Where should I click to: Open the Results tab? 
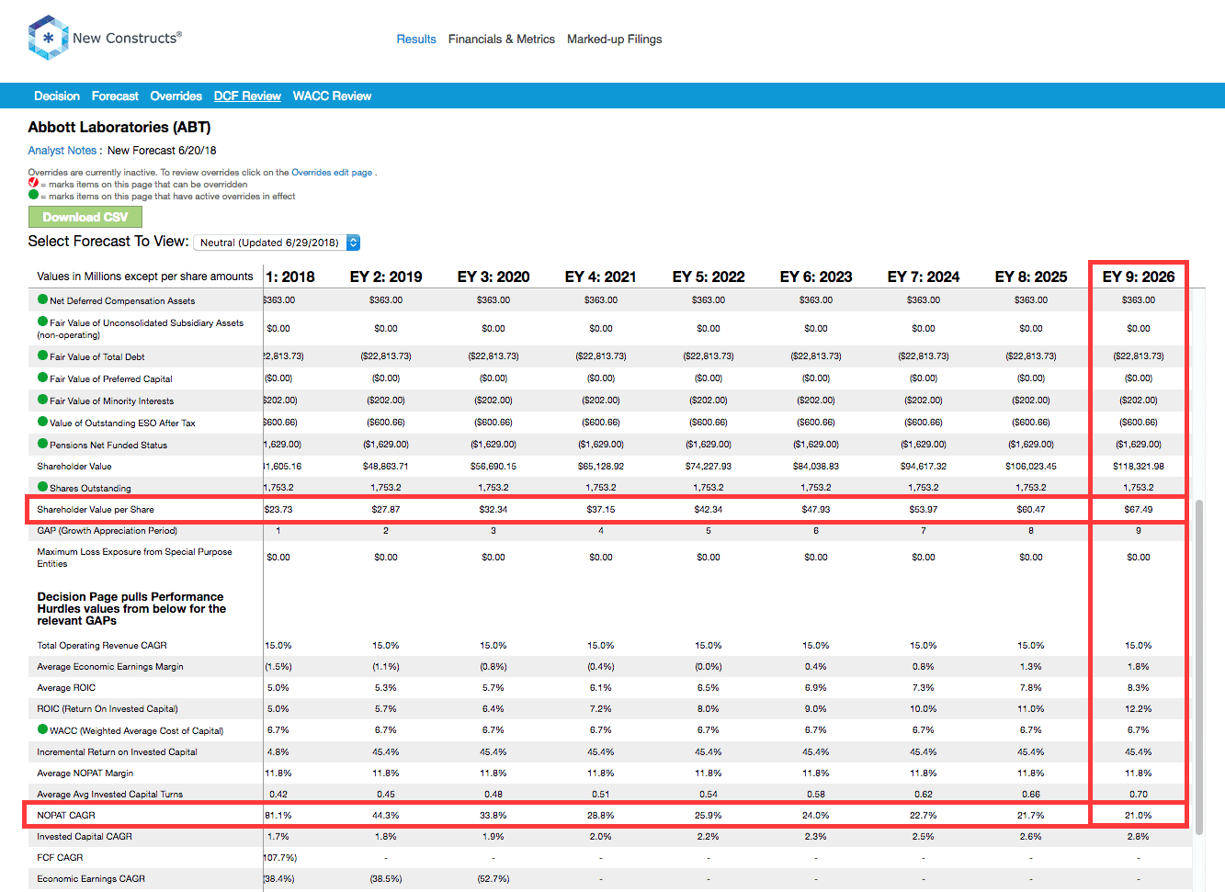416,39
